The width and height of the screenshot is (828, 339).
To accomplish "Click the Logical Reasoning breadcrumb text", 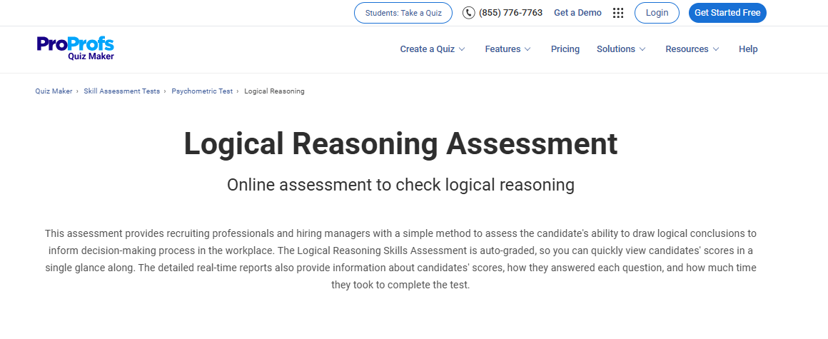I will [x=275, y=91].
